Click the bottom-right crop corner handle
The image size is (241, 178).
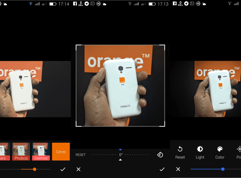[162, 124]
